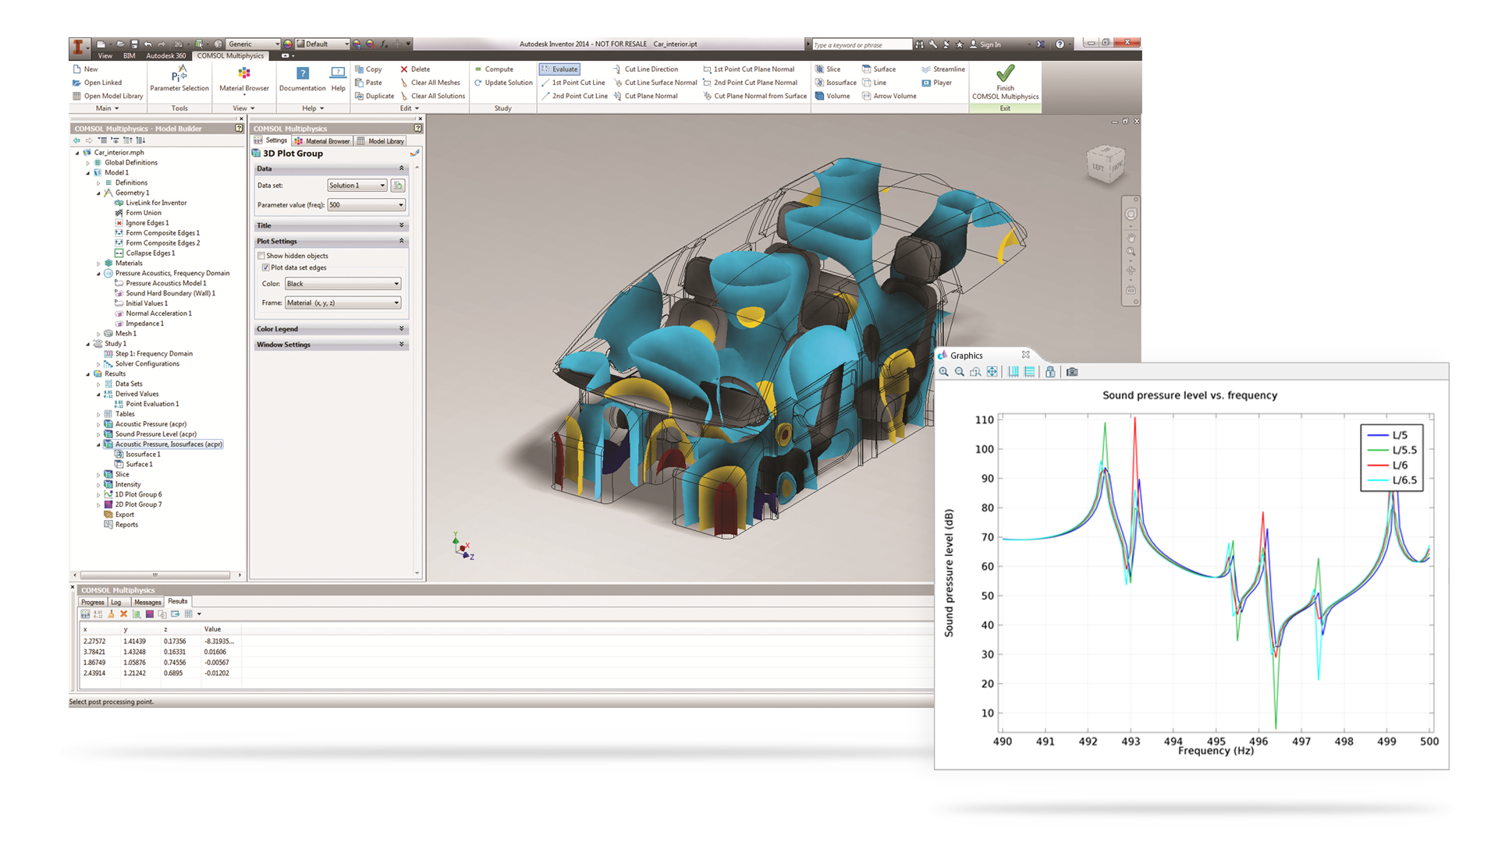This screenshot has width=1498, height=842.
Task: Delete row icon in Results table toolbar
Action: 123,614
